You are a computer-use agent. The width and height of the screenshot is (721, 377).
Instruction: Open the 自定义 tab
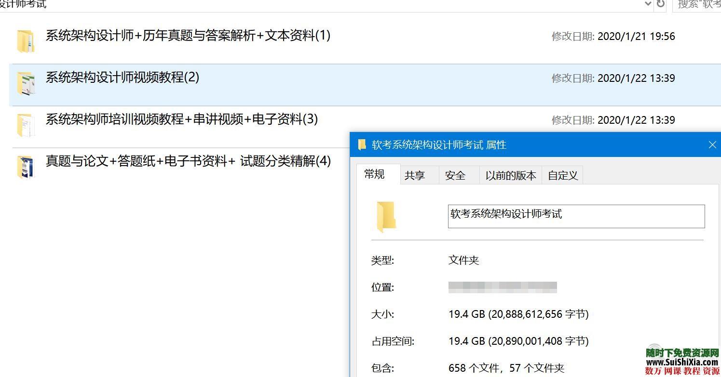[x=562, y=175]
